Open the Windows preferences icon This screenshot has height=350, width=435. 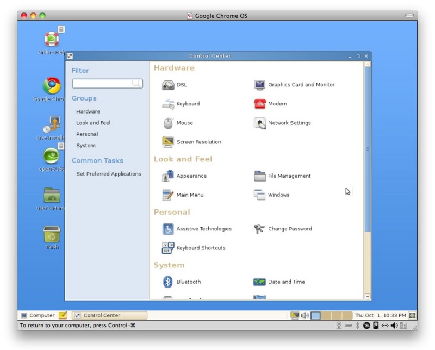pos(260,195)
